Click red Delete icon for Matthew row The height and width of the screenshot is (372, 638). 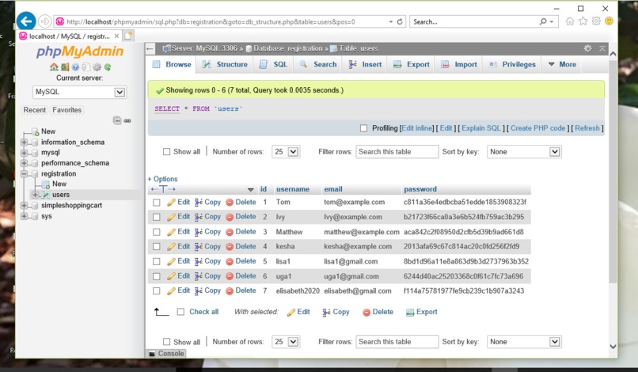pos(230,232)
